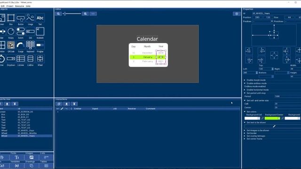The height and width of the screenshot is (169, 301).
Task: Select the Listbox object tool
Action: pos(30,59)
